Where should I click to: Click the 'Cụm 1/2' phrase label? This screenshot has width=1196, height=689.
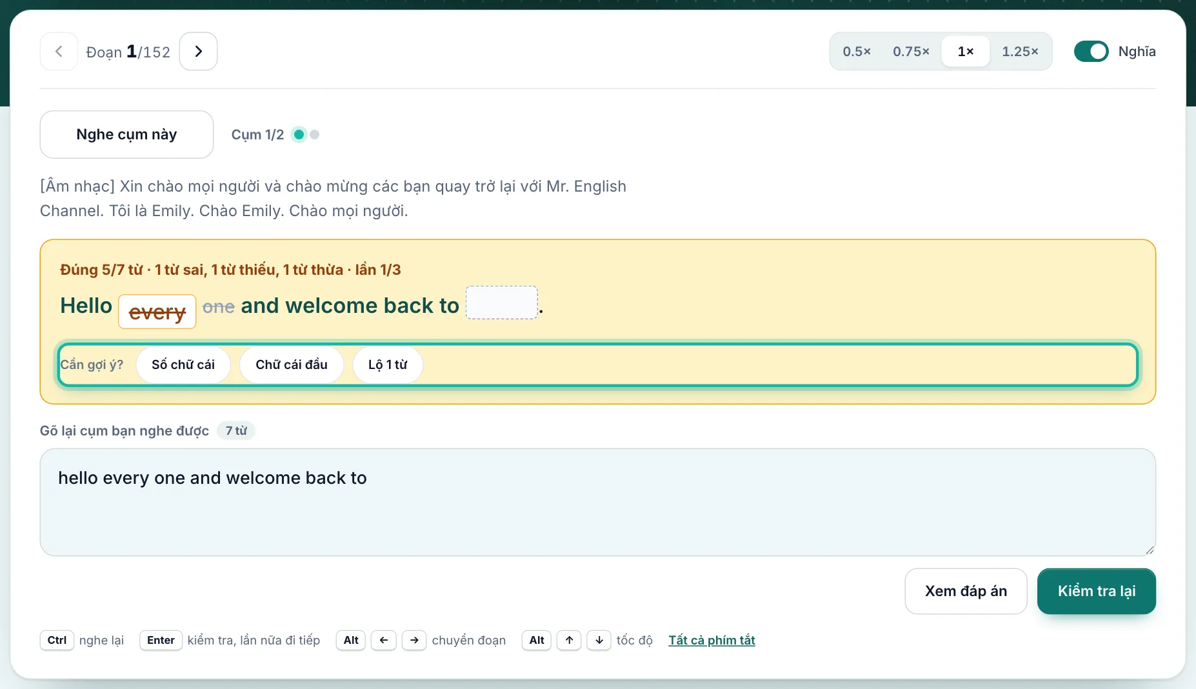(x=257, y=135)
